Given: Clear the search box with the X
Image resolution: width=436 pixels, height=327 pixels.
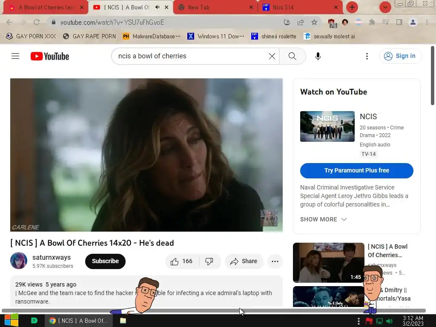Looking at the screenshot, I should coord(272,56).
